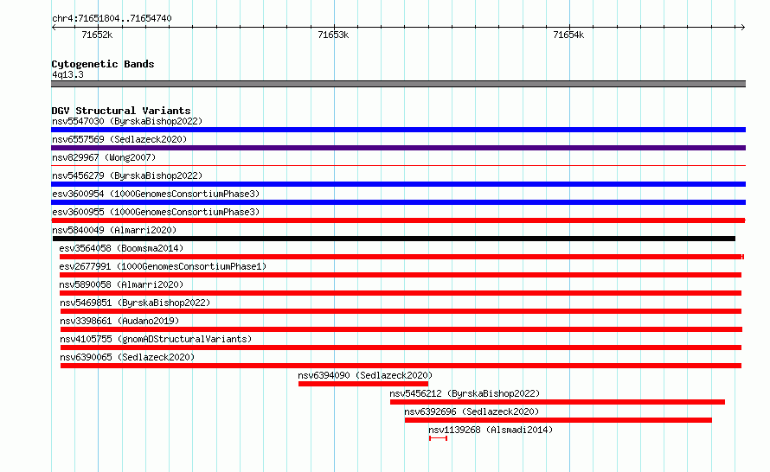Image resolution: width=770 pixels, height=472 pixels.
Task: Click the 71654k ruler label
Action: point(568,35)
